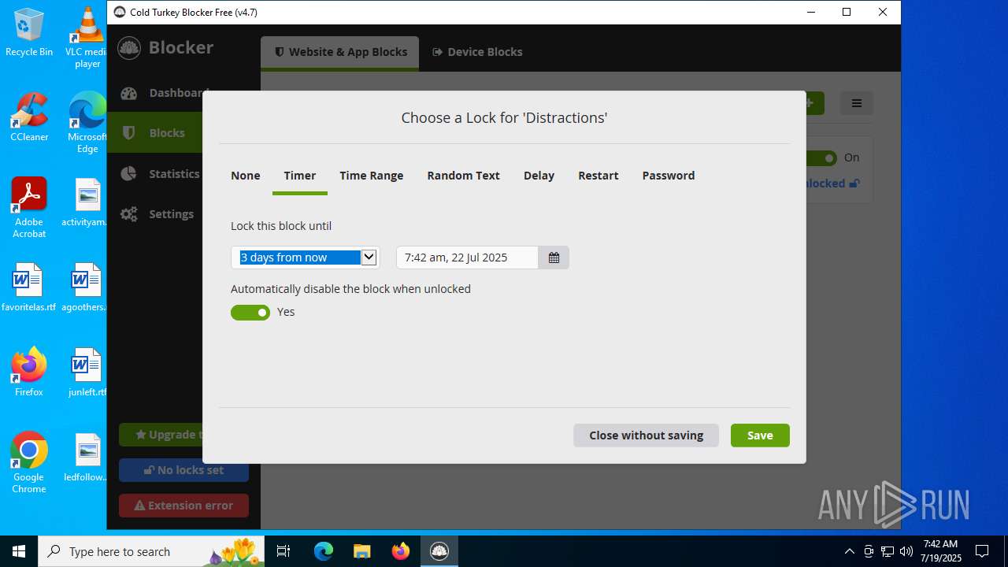Toggle the Distractions block On switch
1008x567 pixels.
822,158
